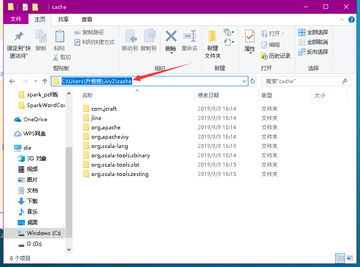Open the 文件 (File) menu

(16, 19)
